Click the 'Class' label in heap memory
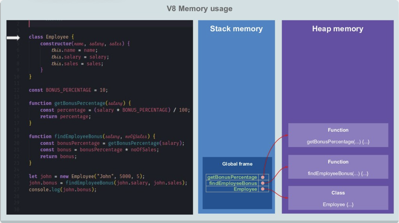This screenshot has height=223, width=399. tap(338, 193)
